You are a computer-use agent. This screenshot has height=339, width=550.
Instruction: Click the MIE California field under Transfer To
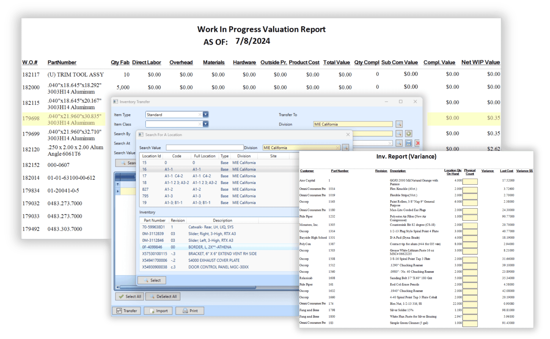coord(353,124)
